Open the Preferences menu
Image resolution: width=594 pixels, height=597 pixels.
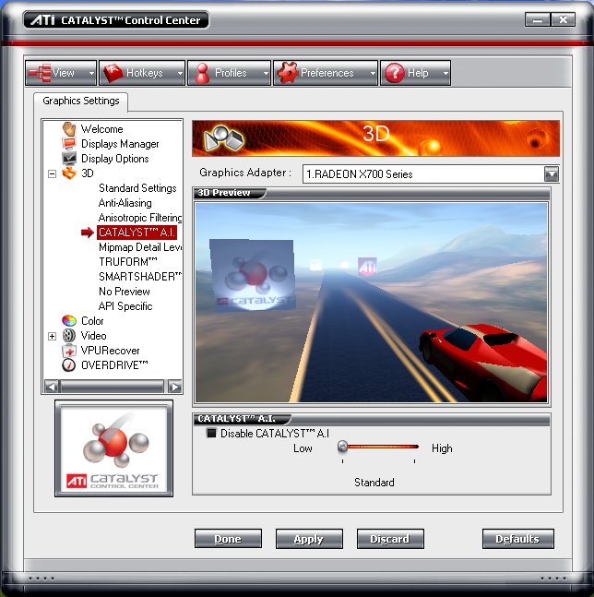(326, 73)
